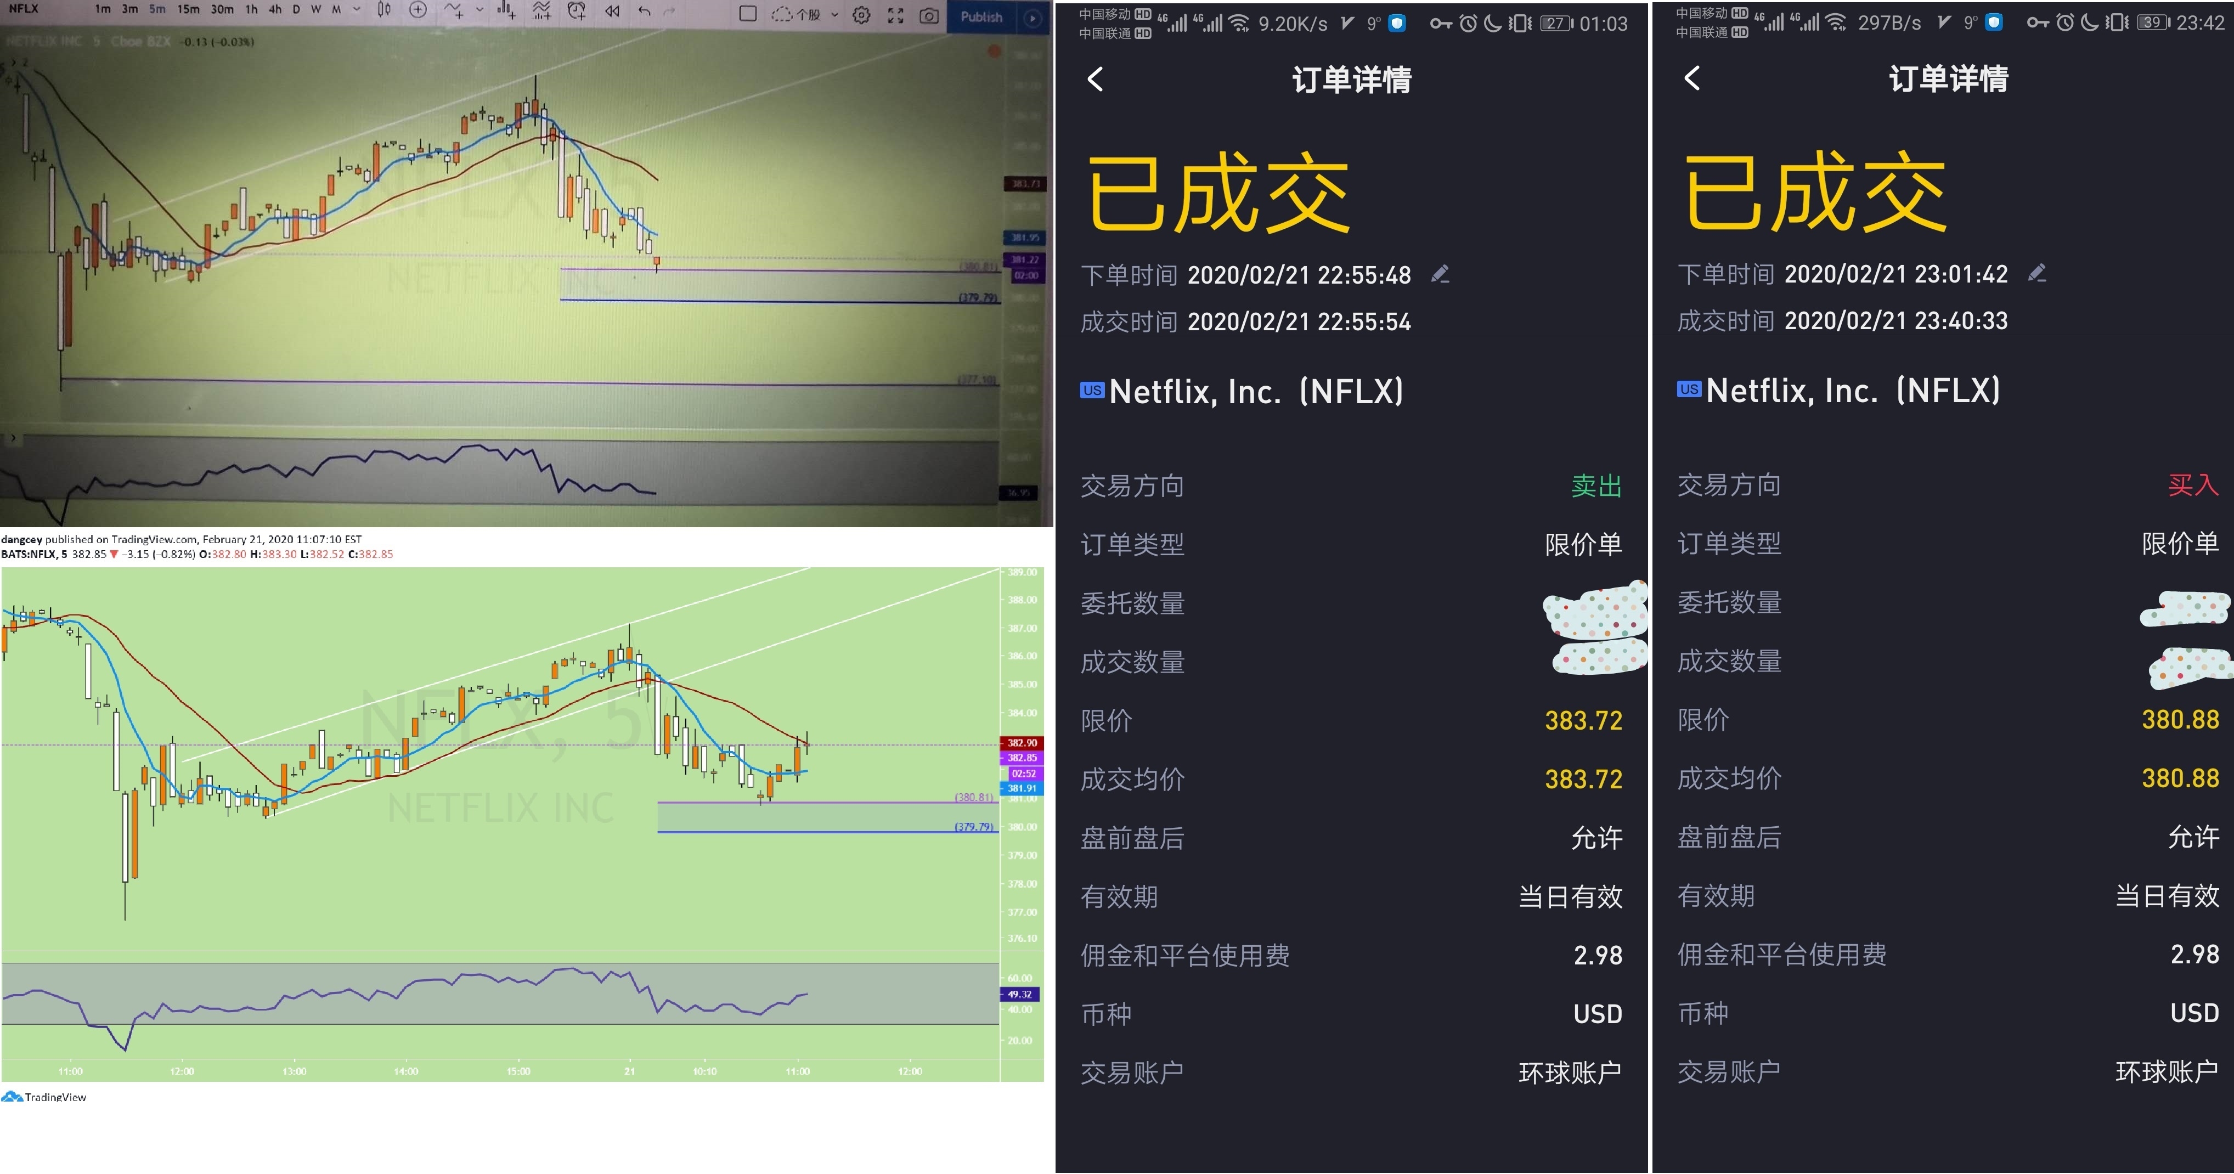Image resolution: width=2234 pixels, height=1174 pixels.
Task: Set chart interval to D (daily)
Action: (x=297, y=9)
